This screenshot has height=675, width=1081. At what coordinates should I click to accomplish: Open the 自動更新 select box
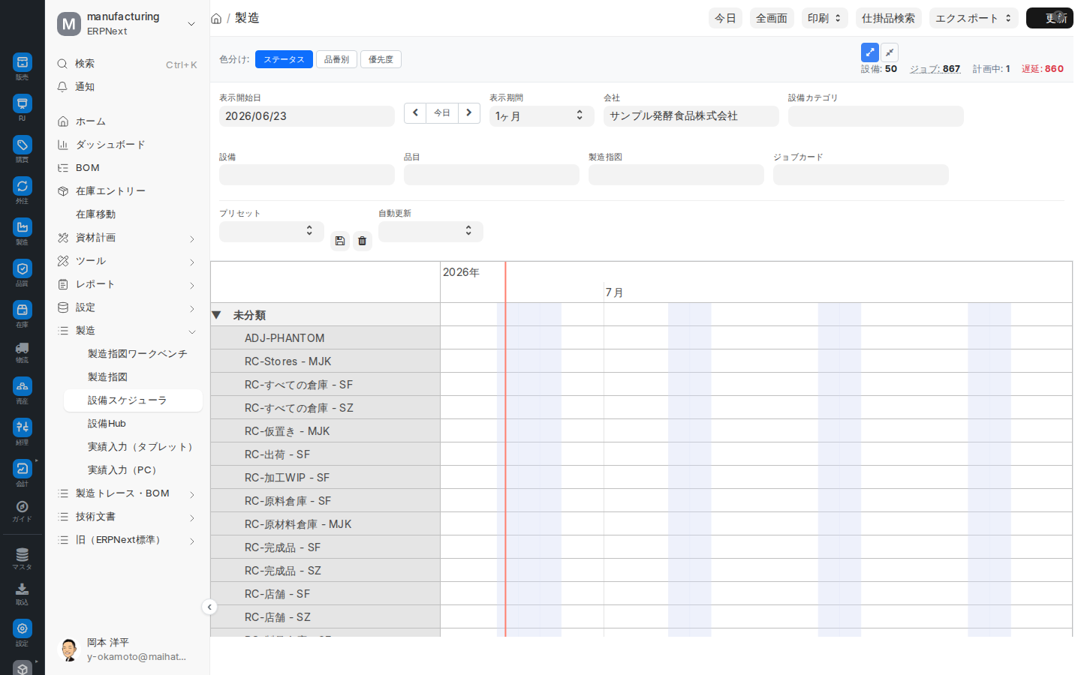[x=431, y=232]
